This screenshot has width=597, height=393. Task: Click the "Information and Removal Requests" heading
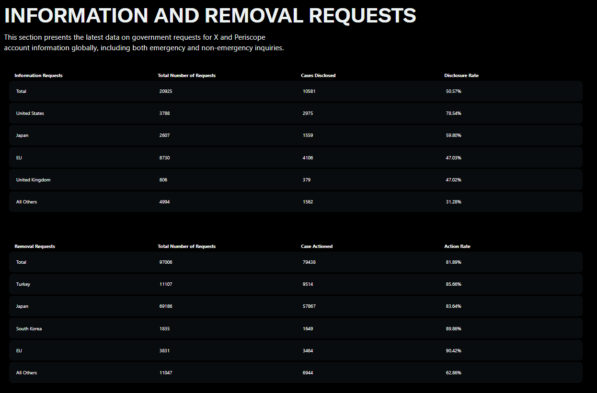(210, 15)
